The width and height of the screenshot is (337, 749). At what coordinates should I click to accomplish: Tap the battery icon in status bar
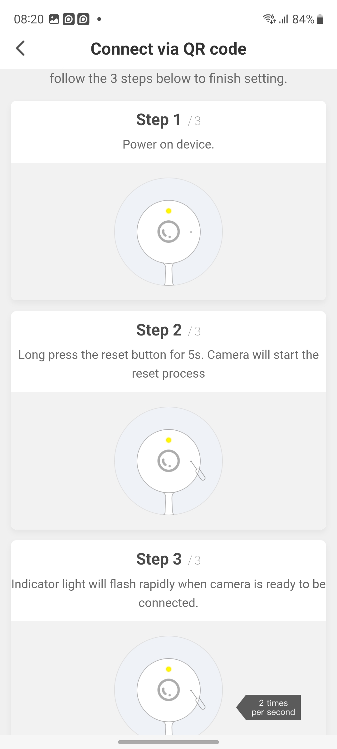pos(320,19)
